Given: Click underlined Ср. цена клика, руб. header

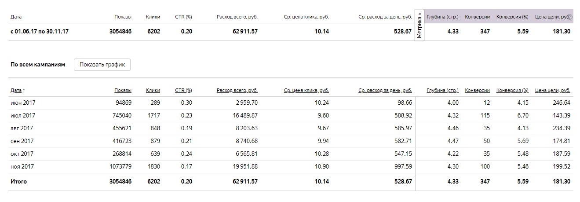Looking at the screenshot, I should coord(306,90).
